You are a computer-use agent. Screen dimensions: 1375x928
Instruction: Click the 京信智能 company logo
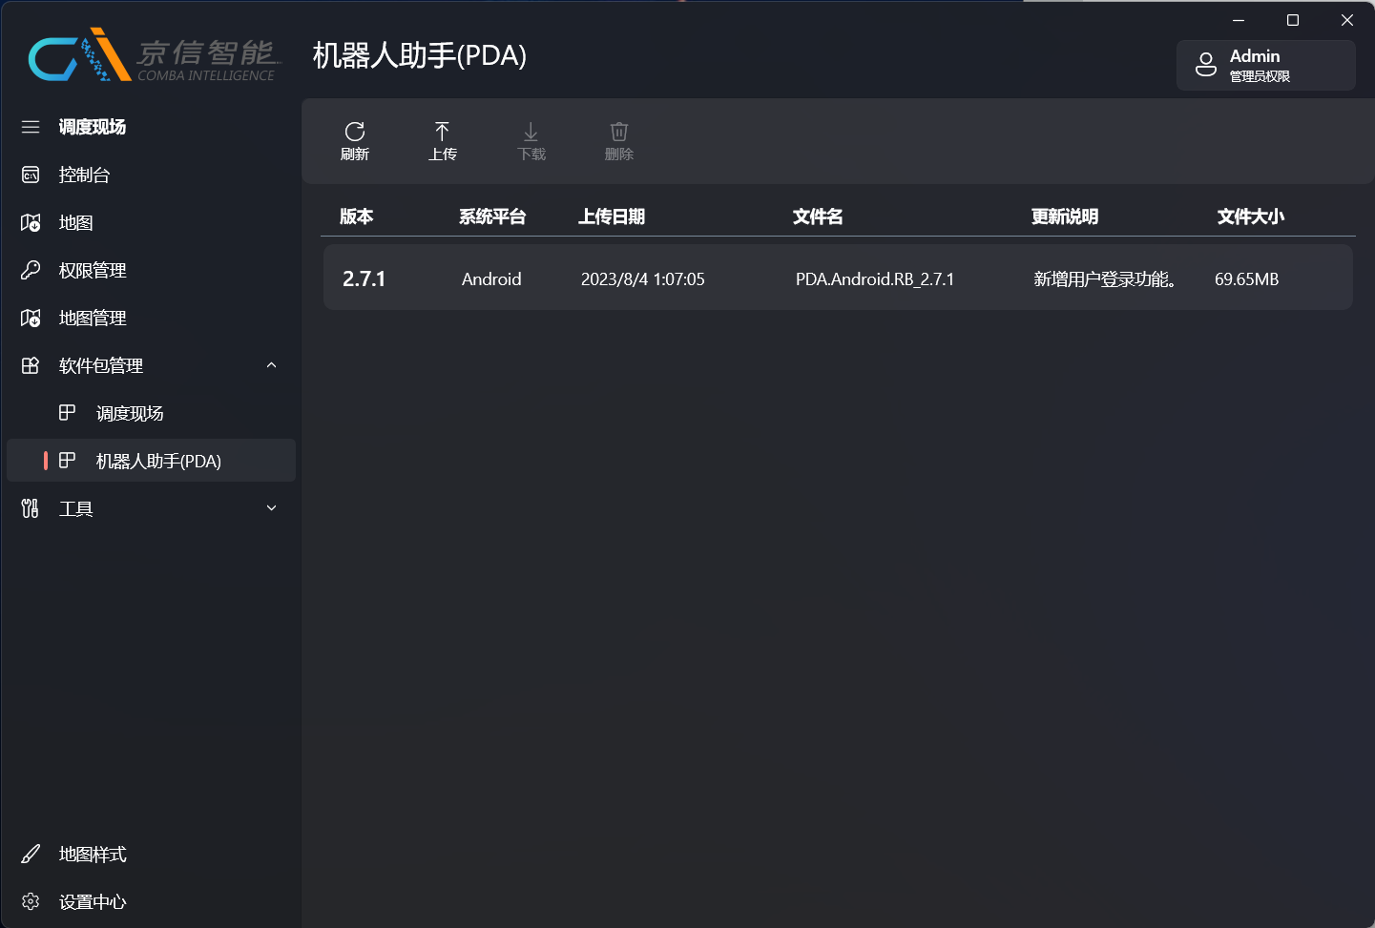(153, 54)
